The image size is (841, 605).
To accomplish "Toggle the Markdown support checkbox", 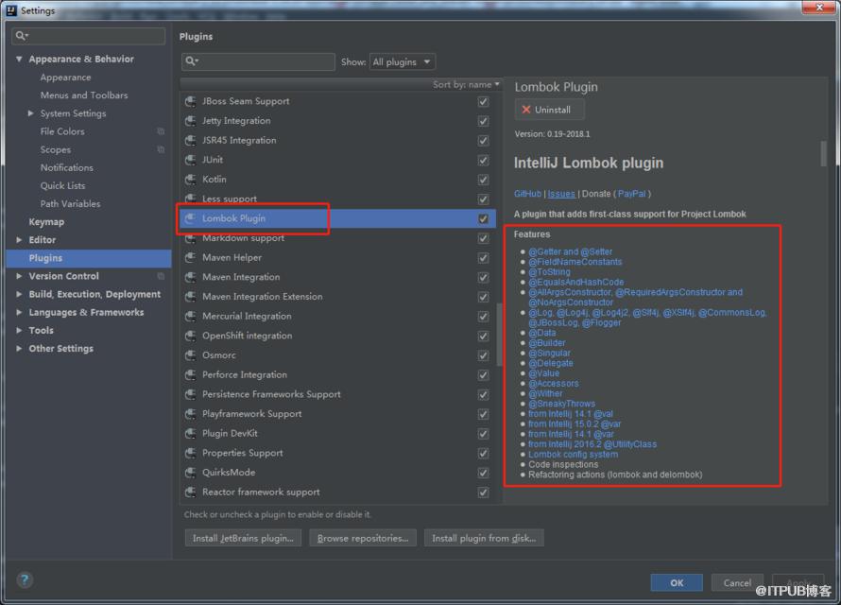I will 483,238.
